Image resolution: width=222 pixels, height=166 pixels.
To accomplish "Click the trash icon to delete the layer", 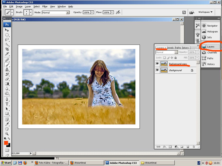I will (193, 147).
